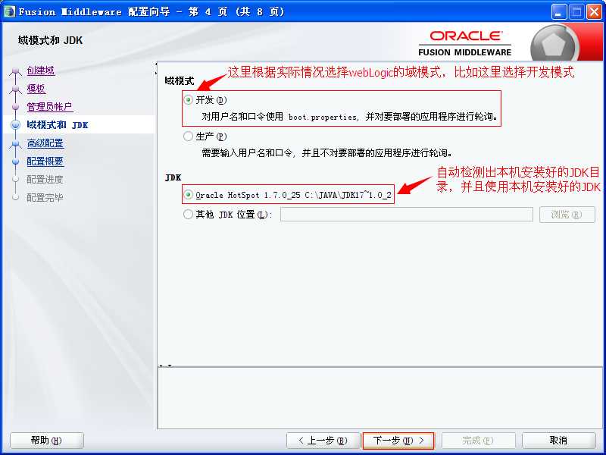This screenshot has width=606, height=455.
Task: Proceed with the 下一步 (Next) button
Action: [398, 441]
